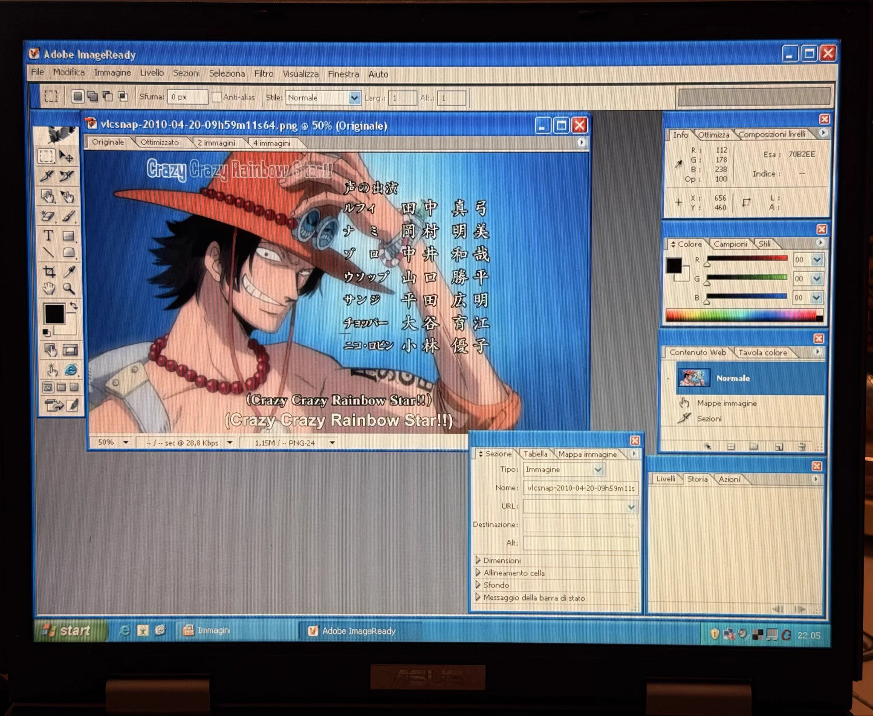Viewport: 873px width, 716px height.
Task: Select the Slice tool
Action: click(x=47, y=176)
